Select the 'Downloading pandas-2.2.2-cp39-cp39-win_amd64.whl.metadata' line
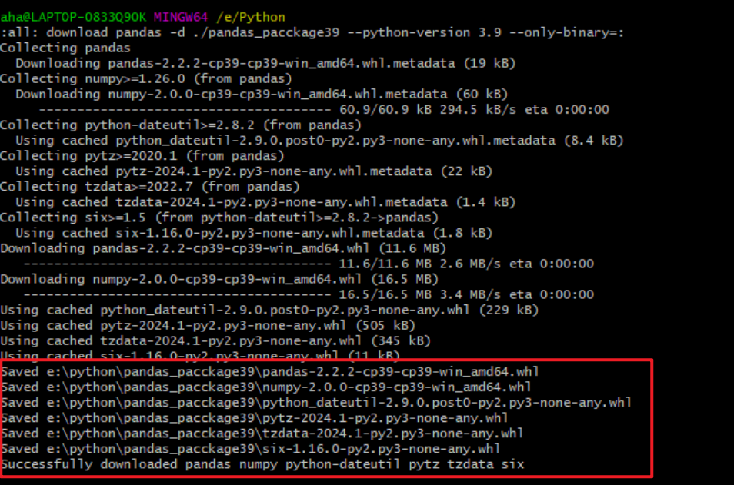Viewport: 734px width, 485px height. coord(265,64)
